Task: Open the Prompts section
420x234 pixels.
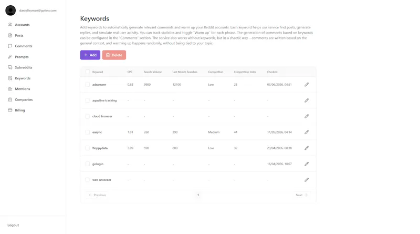Action: pos(22,57)
